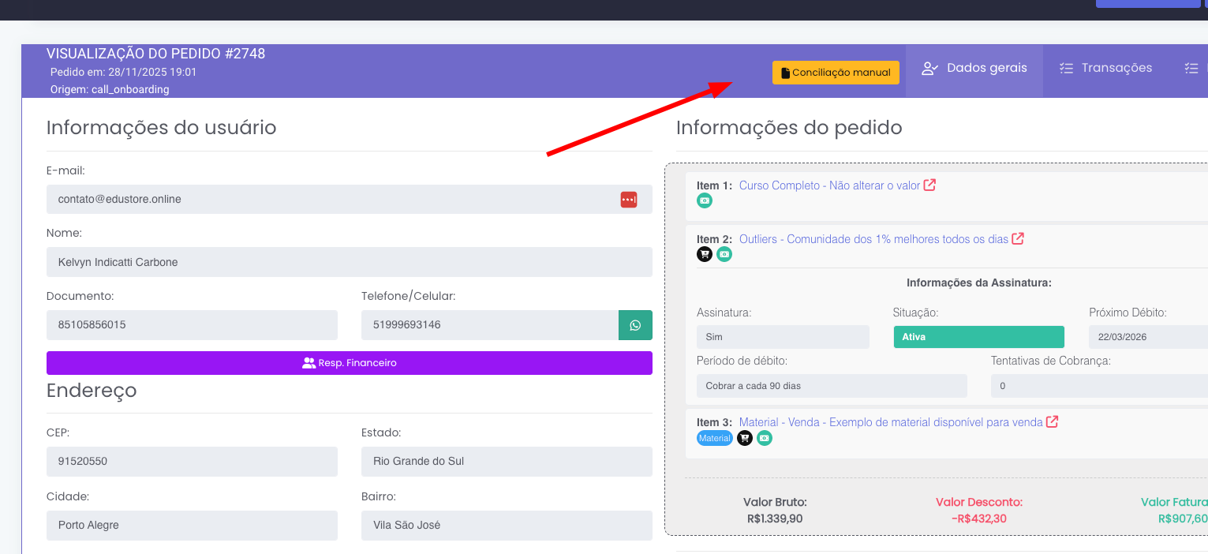Click the green money icon under Item 3
Image resolution: width=1208 pixels, height=554 pixels.
click(x=764, y=438)
